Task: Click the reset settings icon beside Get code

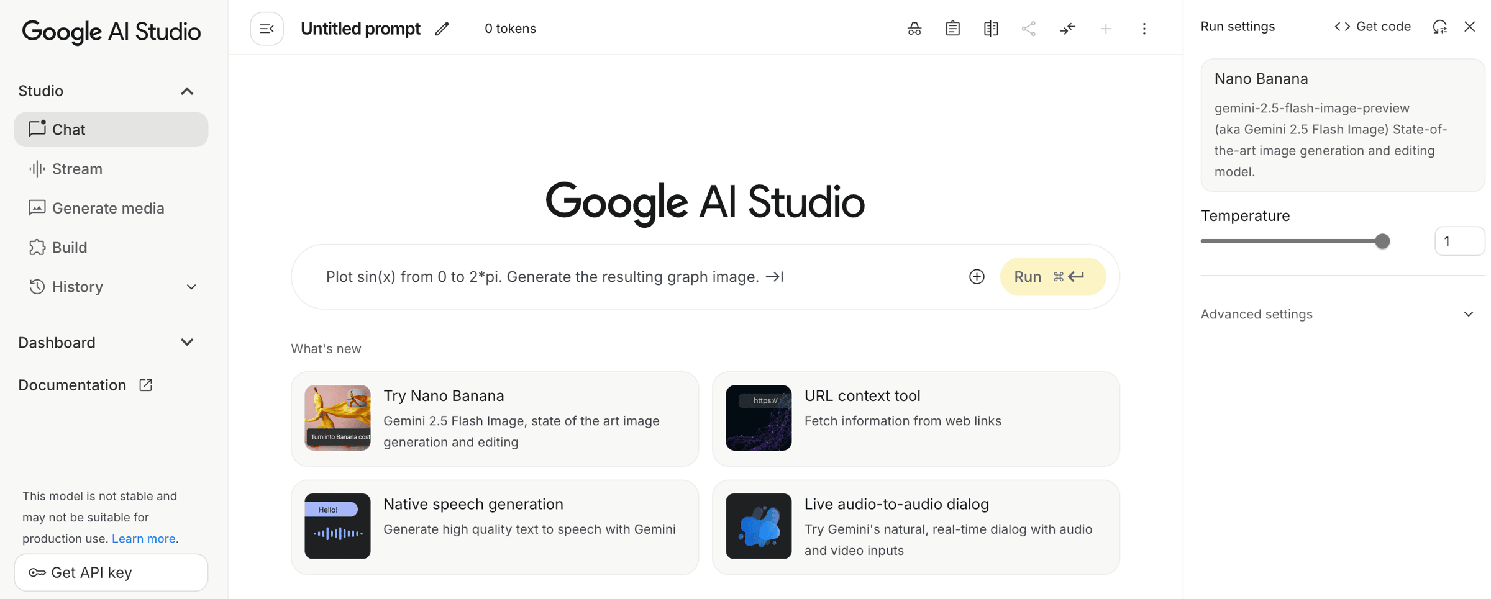Action: [1439, 27]
